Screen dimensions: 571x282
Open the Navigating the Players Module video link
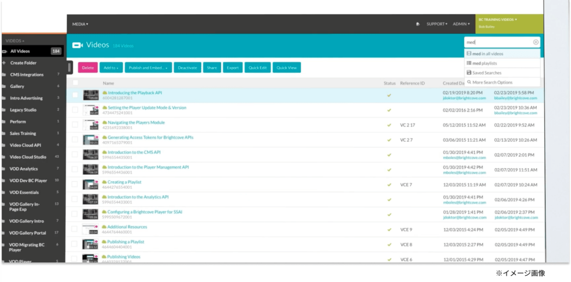(x=136, y=123)
